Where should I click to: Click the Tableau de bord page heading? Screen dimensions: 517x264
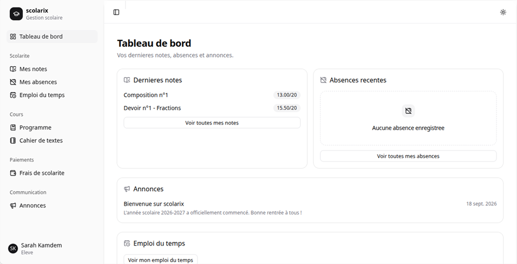(x=154, y=43)
